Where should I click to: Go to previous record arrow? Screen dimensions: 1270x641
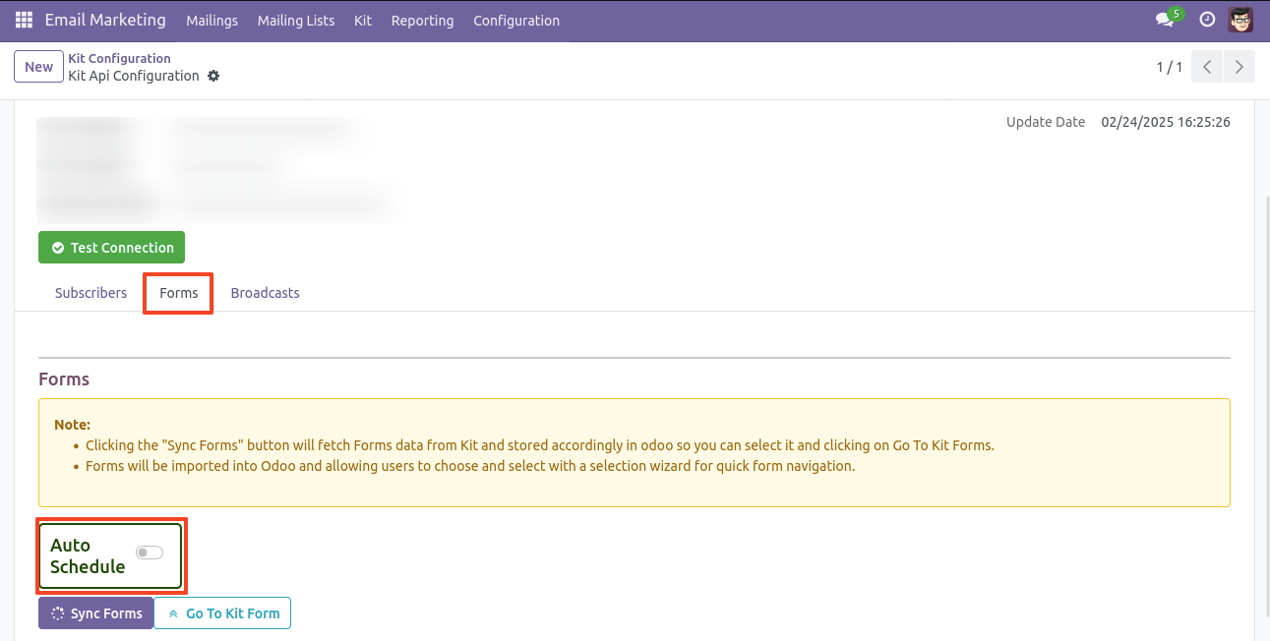click(x=1207, y=67)
